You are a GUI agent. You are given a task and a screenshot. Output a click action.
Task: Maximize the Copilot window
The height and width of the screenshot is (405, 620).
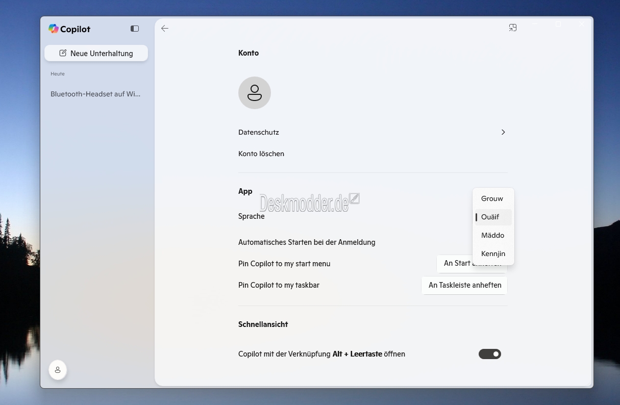[x=558, y=24]
